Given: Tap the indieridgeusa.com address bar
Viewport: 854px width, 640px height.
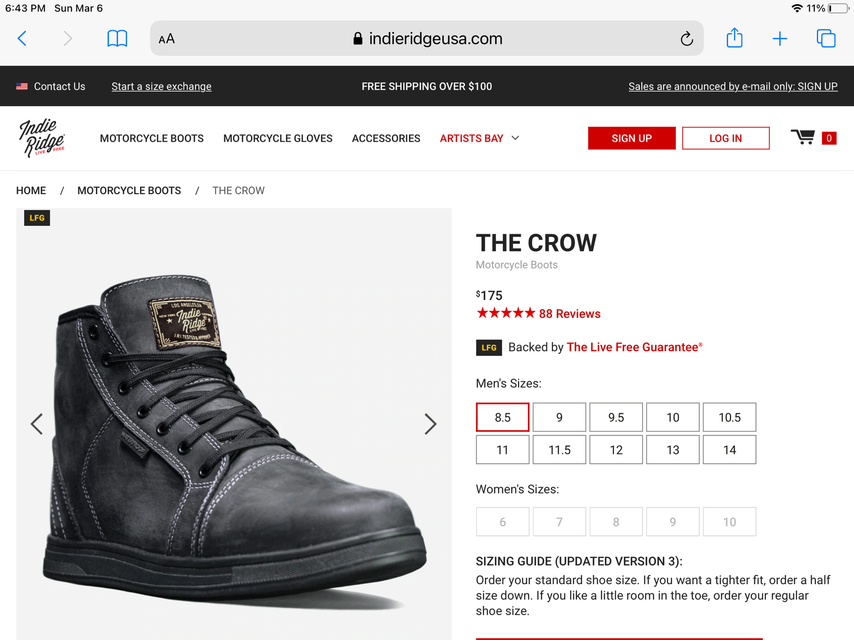Looking at the screenshot, I should (x=427, y=38).
